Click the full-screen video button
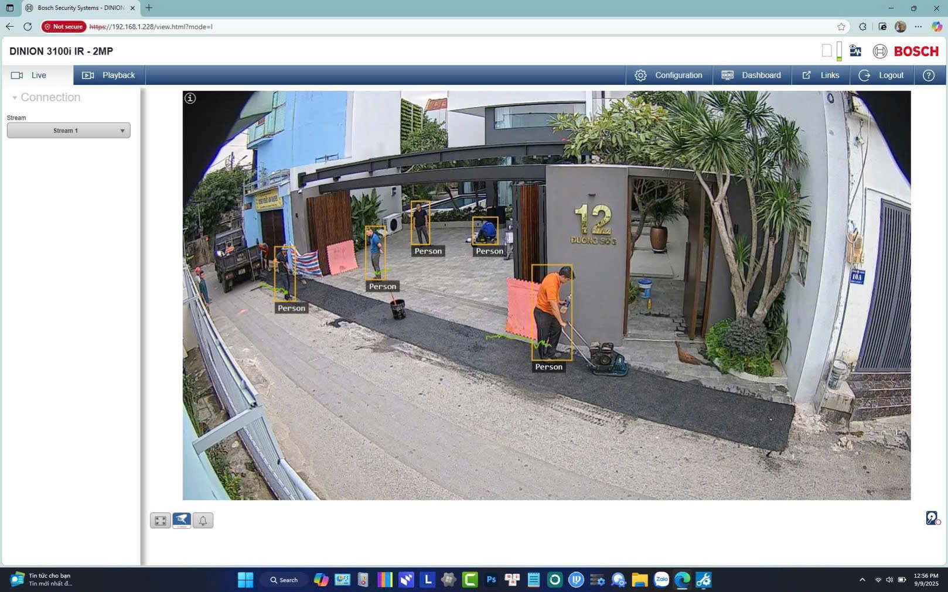The width and height of the screenshot is (948, 592). (x=160, y=521)
